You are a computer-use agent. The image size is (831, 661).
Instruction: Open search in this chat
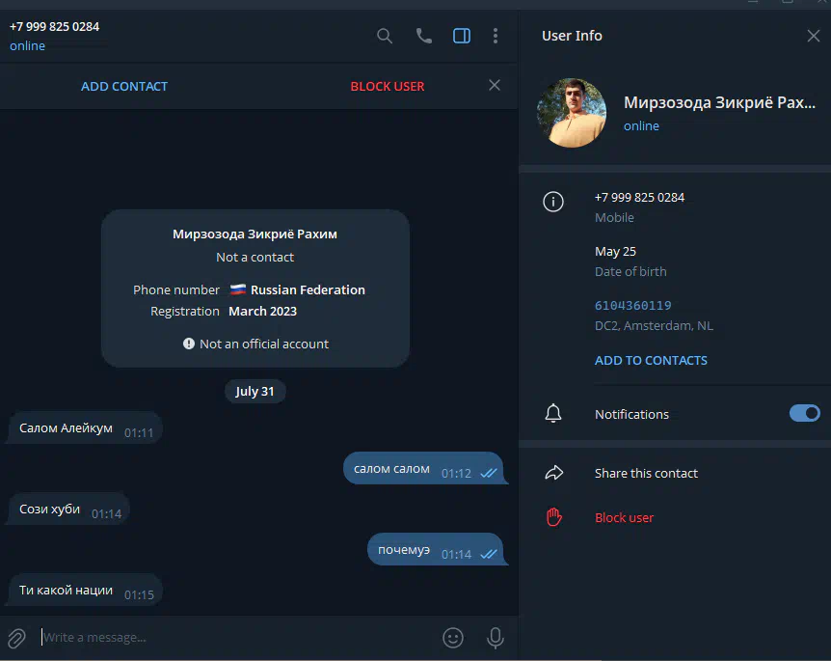click(x=385, y=36)
